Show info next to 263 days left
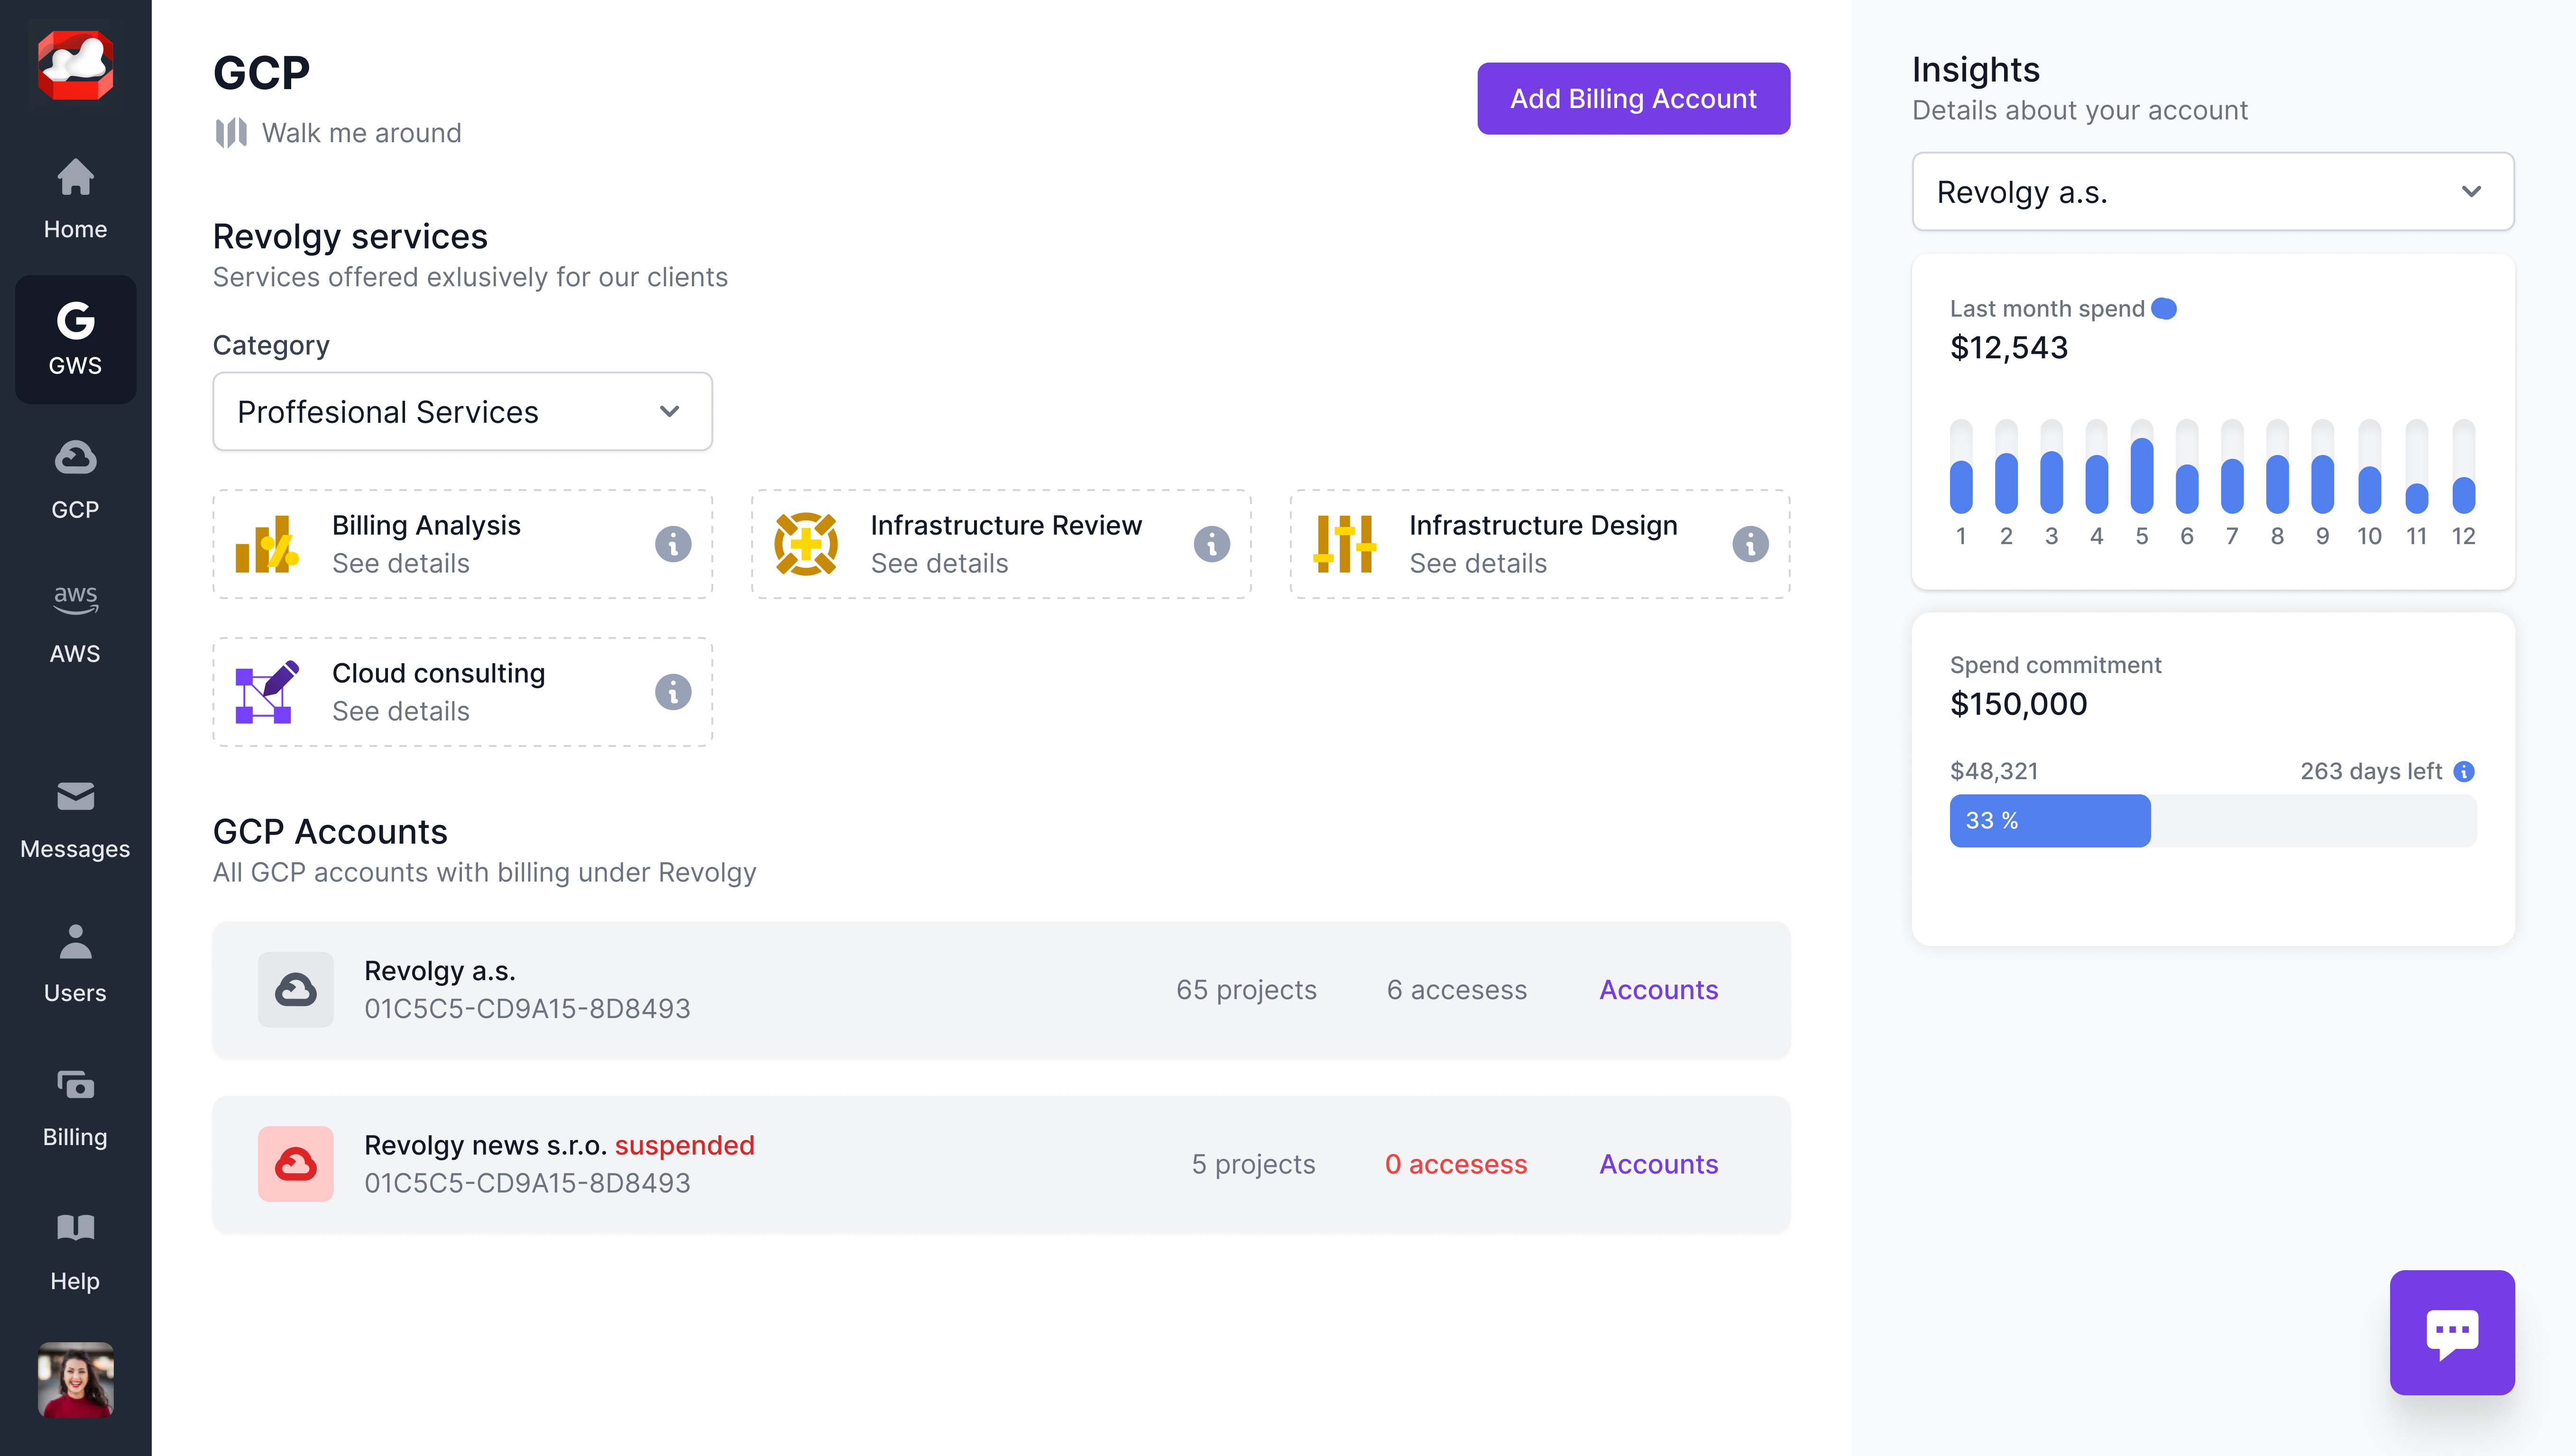 [2464, 771]
